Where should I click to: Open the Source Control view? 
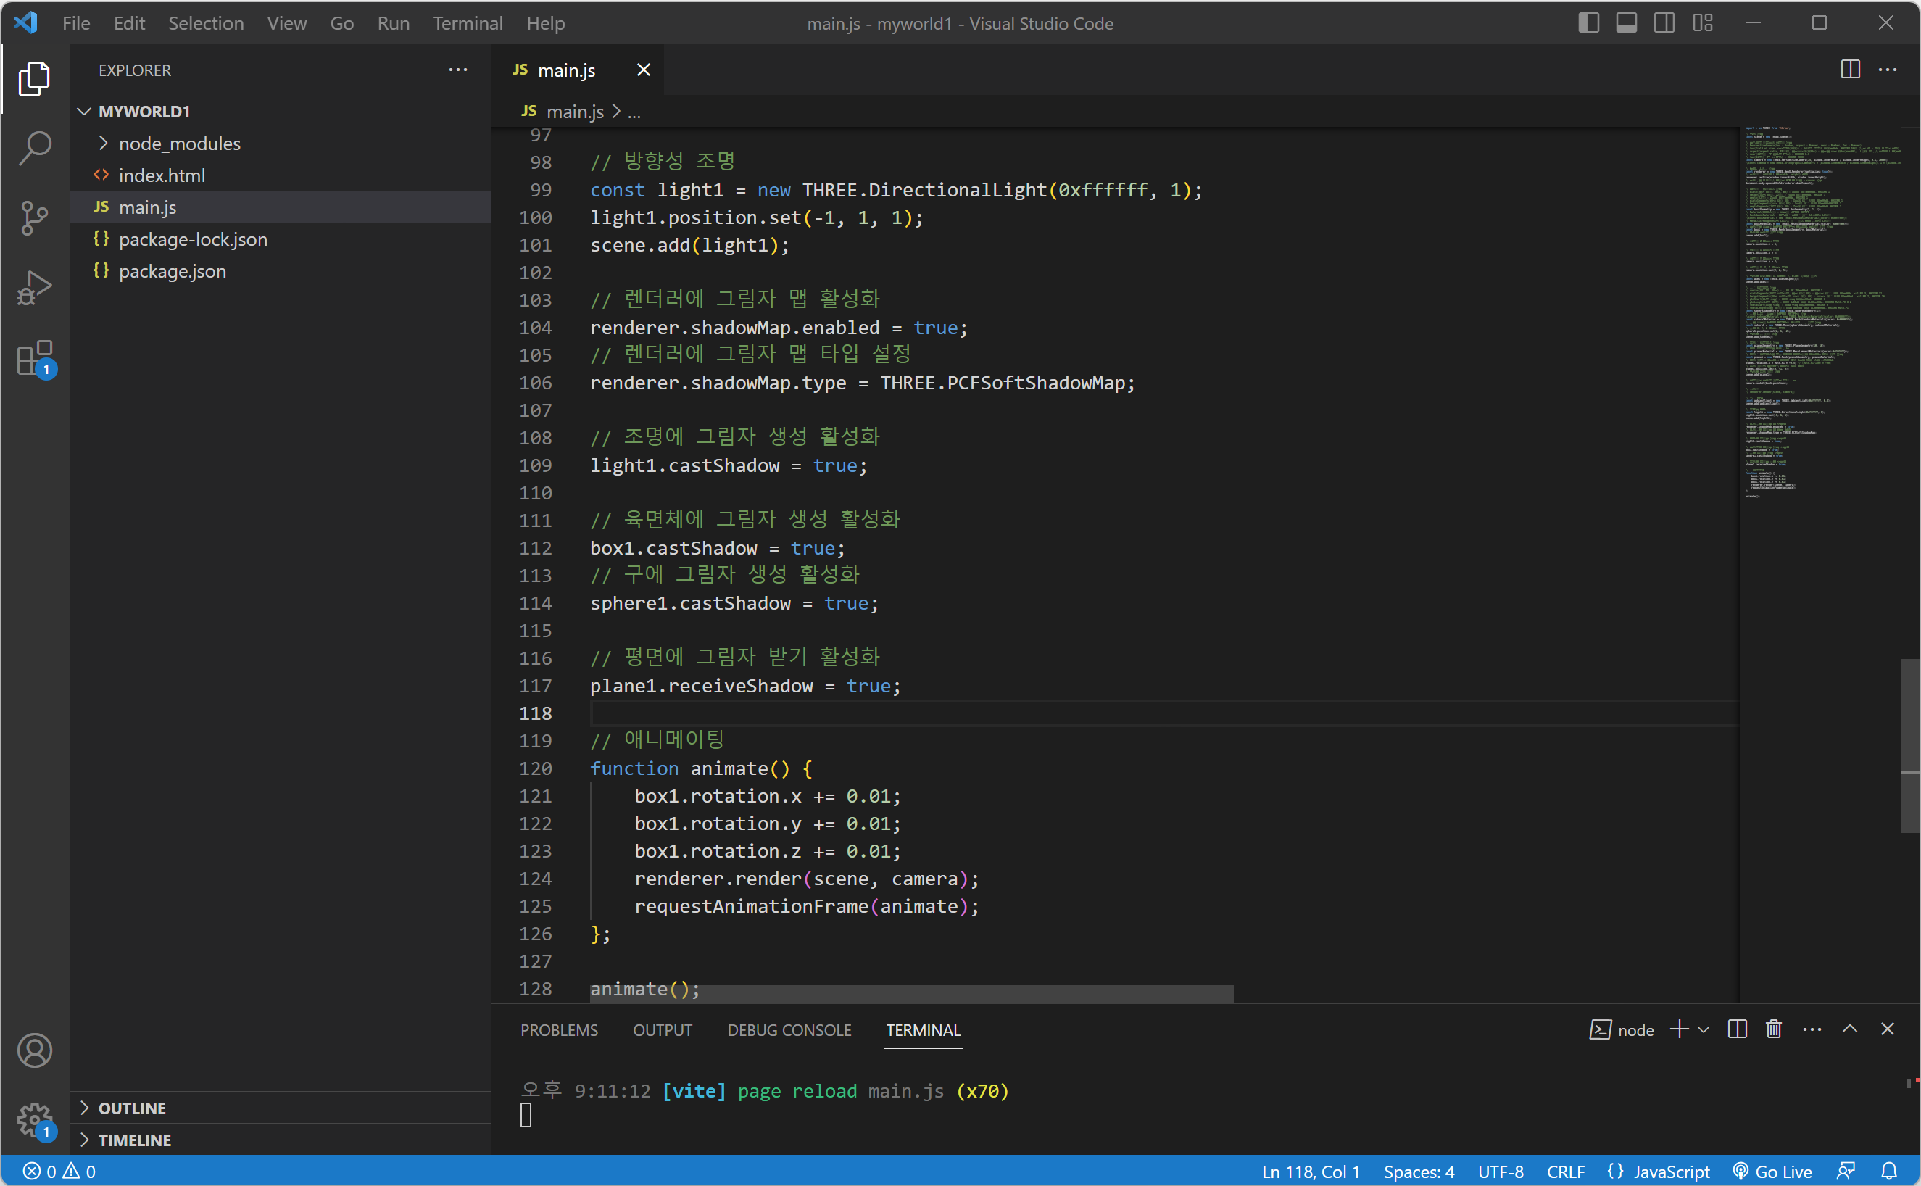coord(35,218)
